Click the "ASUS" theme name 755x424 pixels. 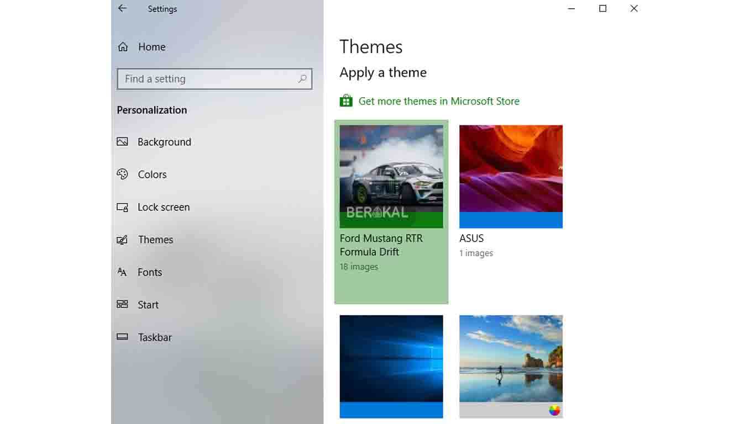pos(471,239)
